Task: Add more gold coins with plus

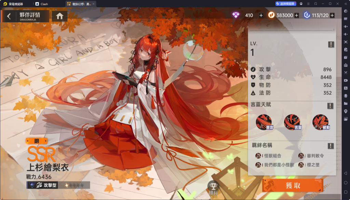Action: [x=296, y=15]
